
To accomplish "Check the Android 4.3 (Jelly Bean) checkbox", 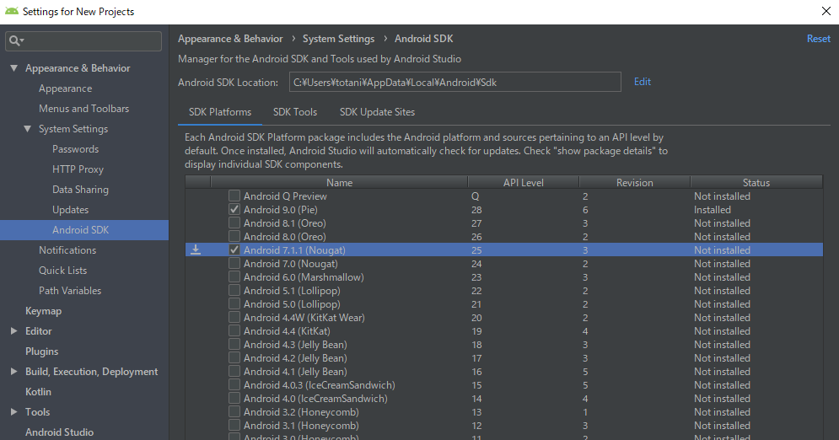I will coord(234,344).
